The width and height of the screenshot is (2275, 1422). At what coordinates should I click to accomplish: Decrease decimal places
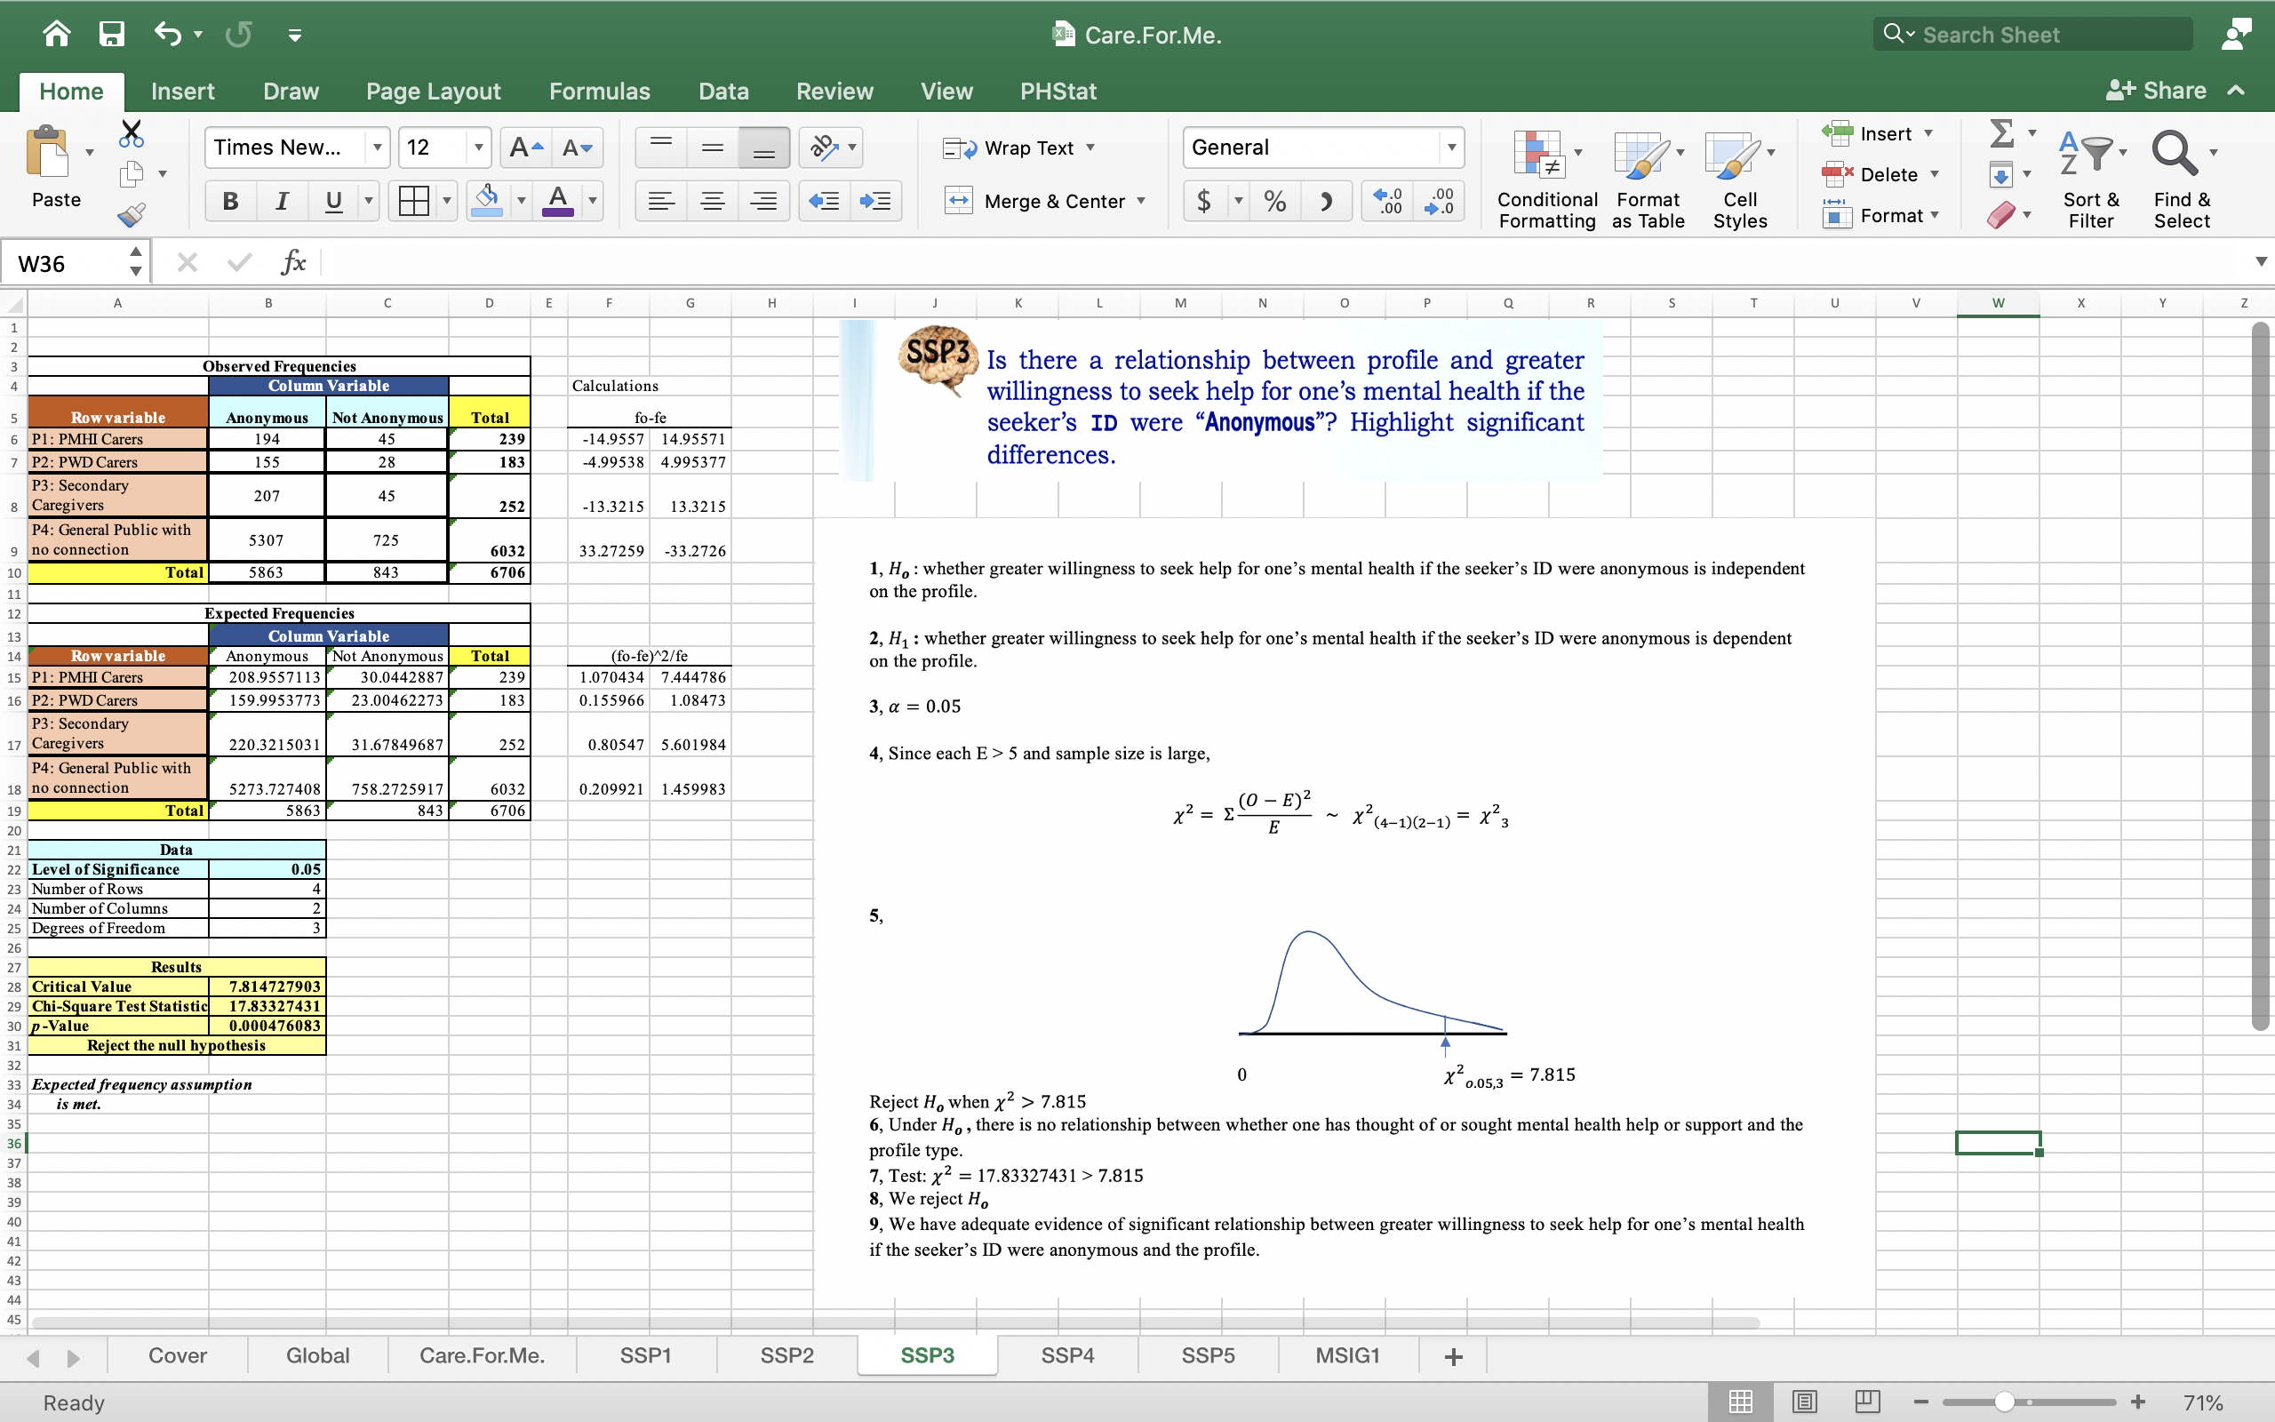[x=1439, y=200]
